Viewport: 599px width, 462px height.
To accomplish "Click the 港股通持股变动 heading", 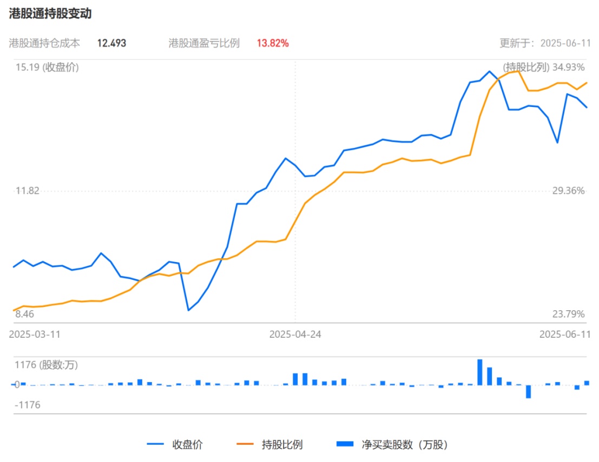I will tap(50, 14).
